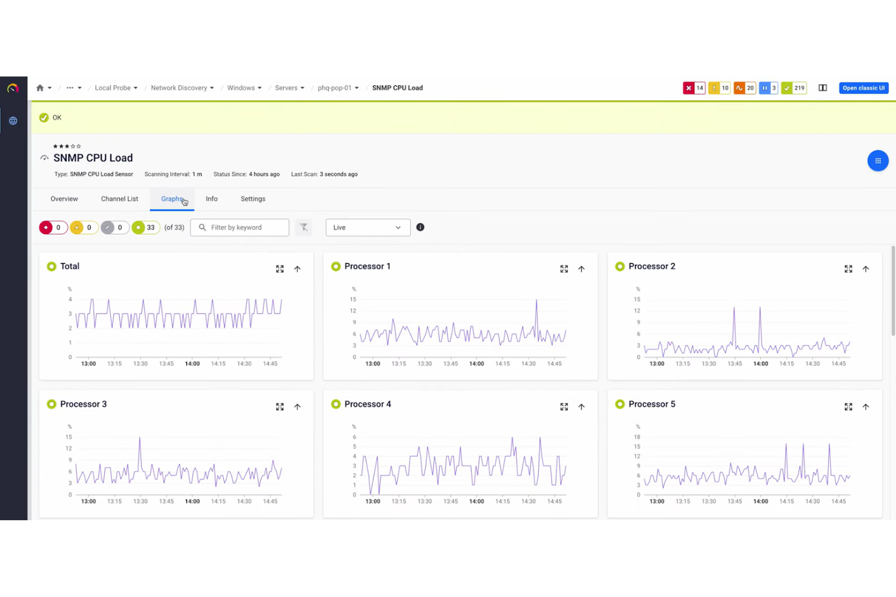Toggle the green up-status filter (33)
The width and height of the screenshot is (896, 597).
(x=145, y=227)
